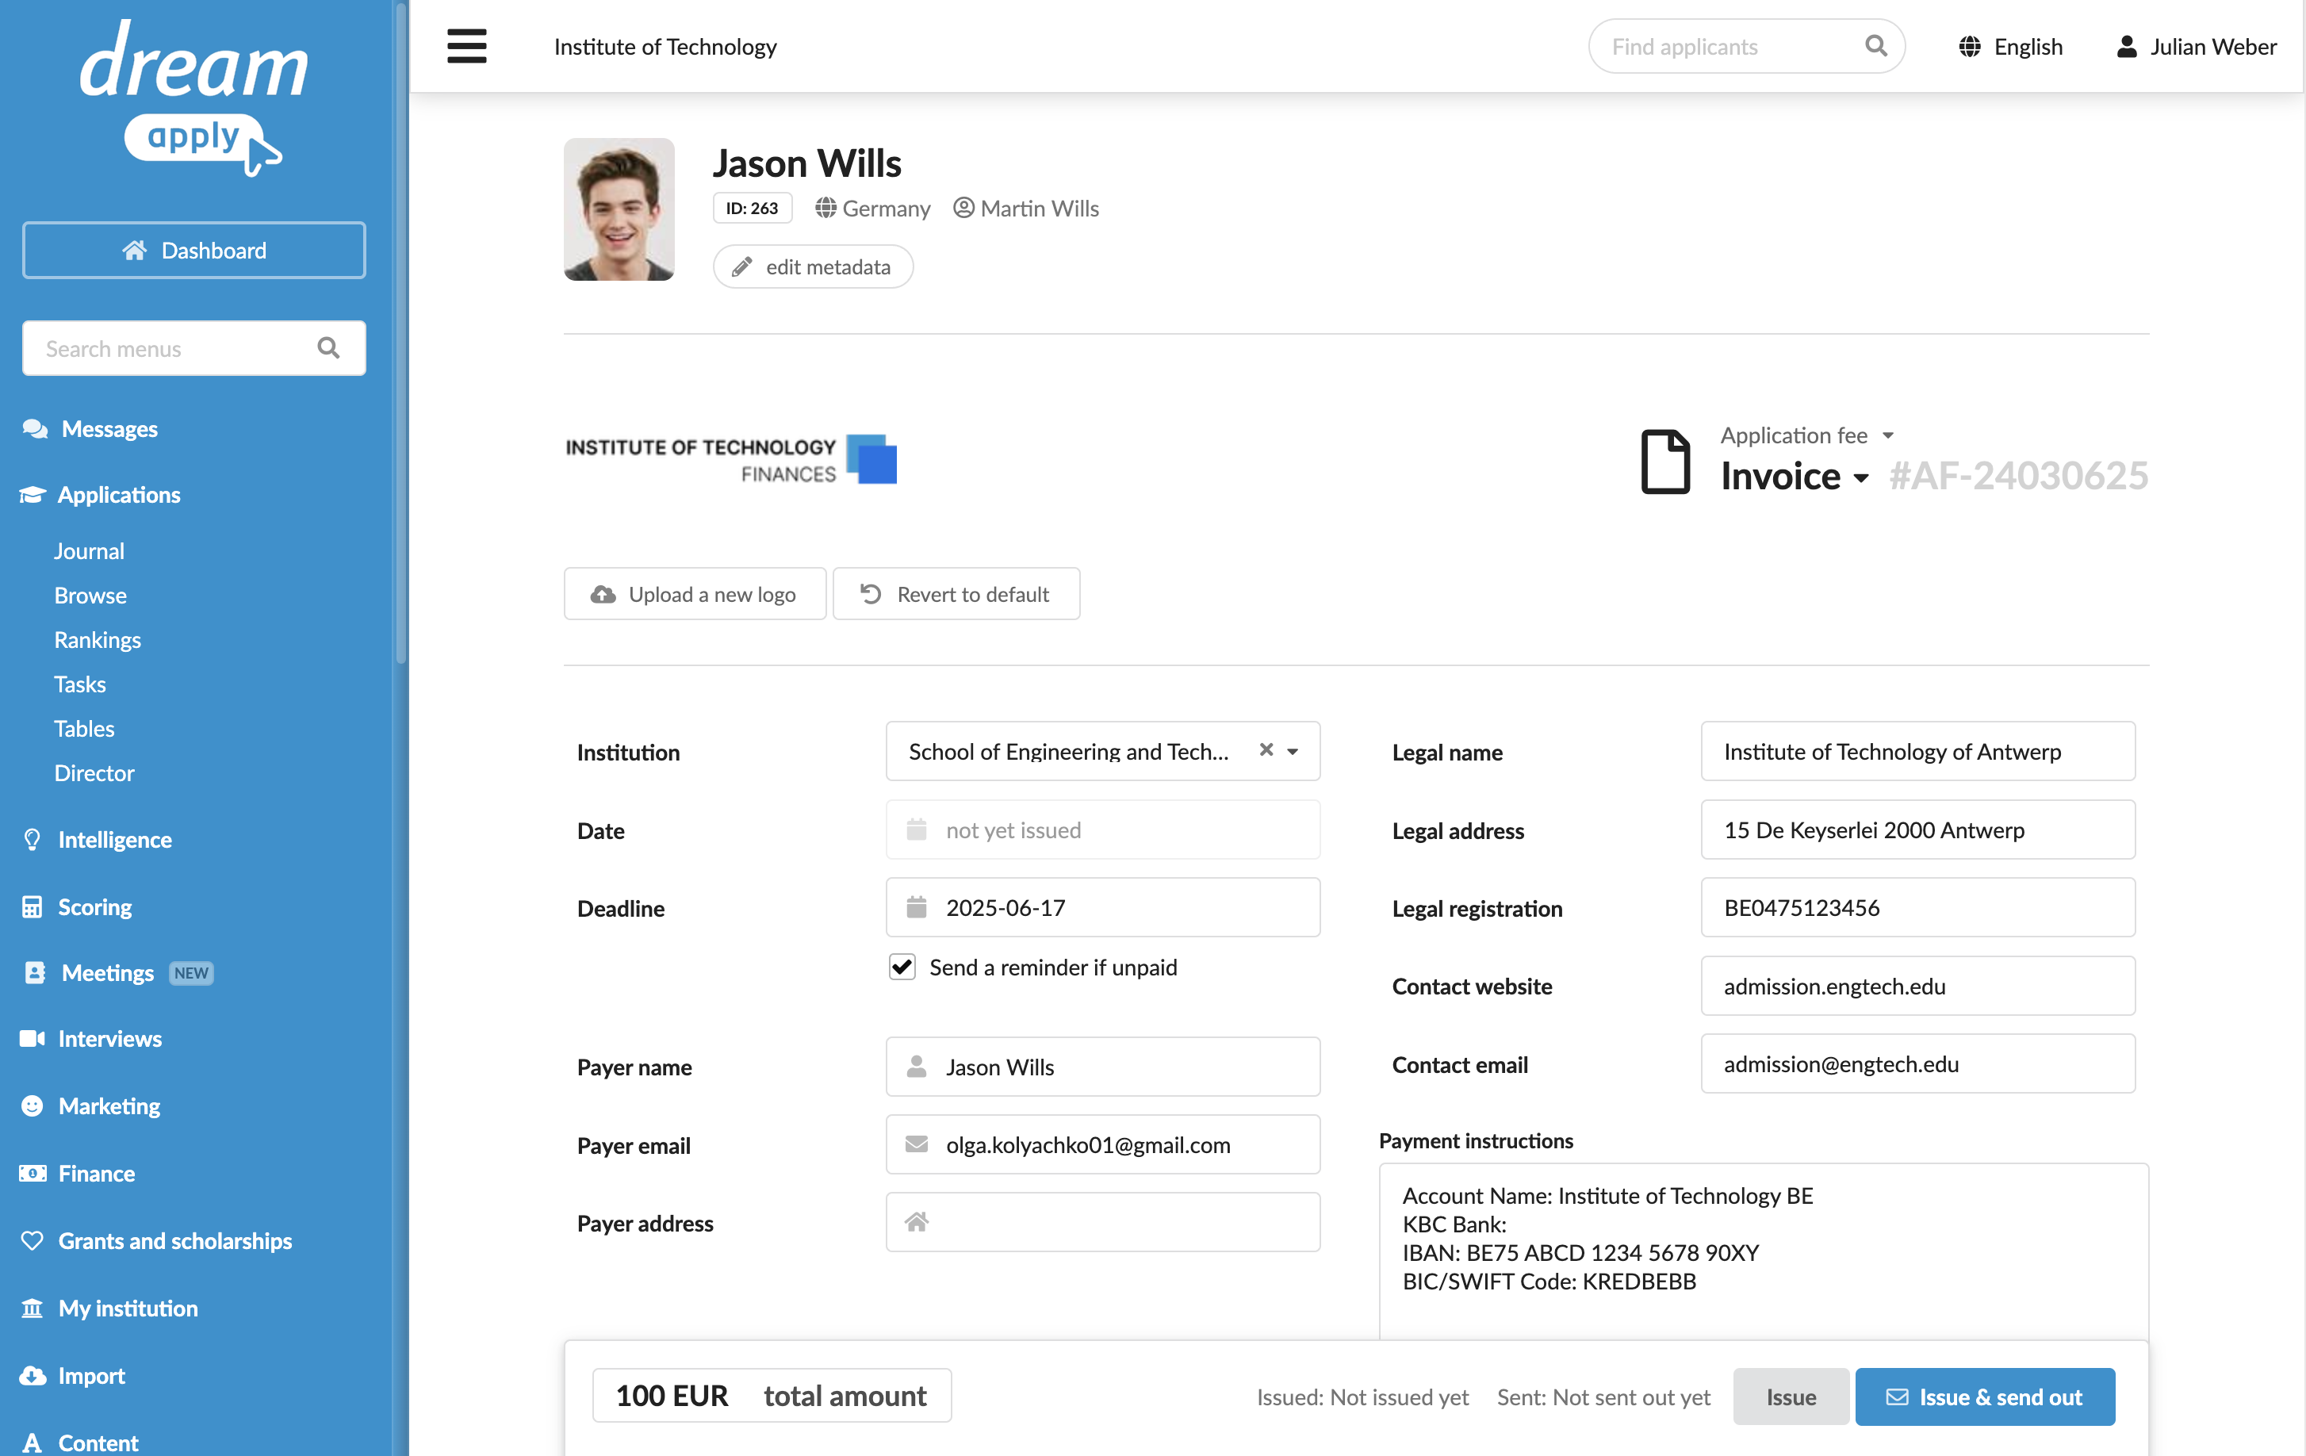2306x1456 pixels.
Task: Open Rankings under Applications
Action: 98,639
